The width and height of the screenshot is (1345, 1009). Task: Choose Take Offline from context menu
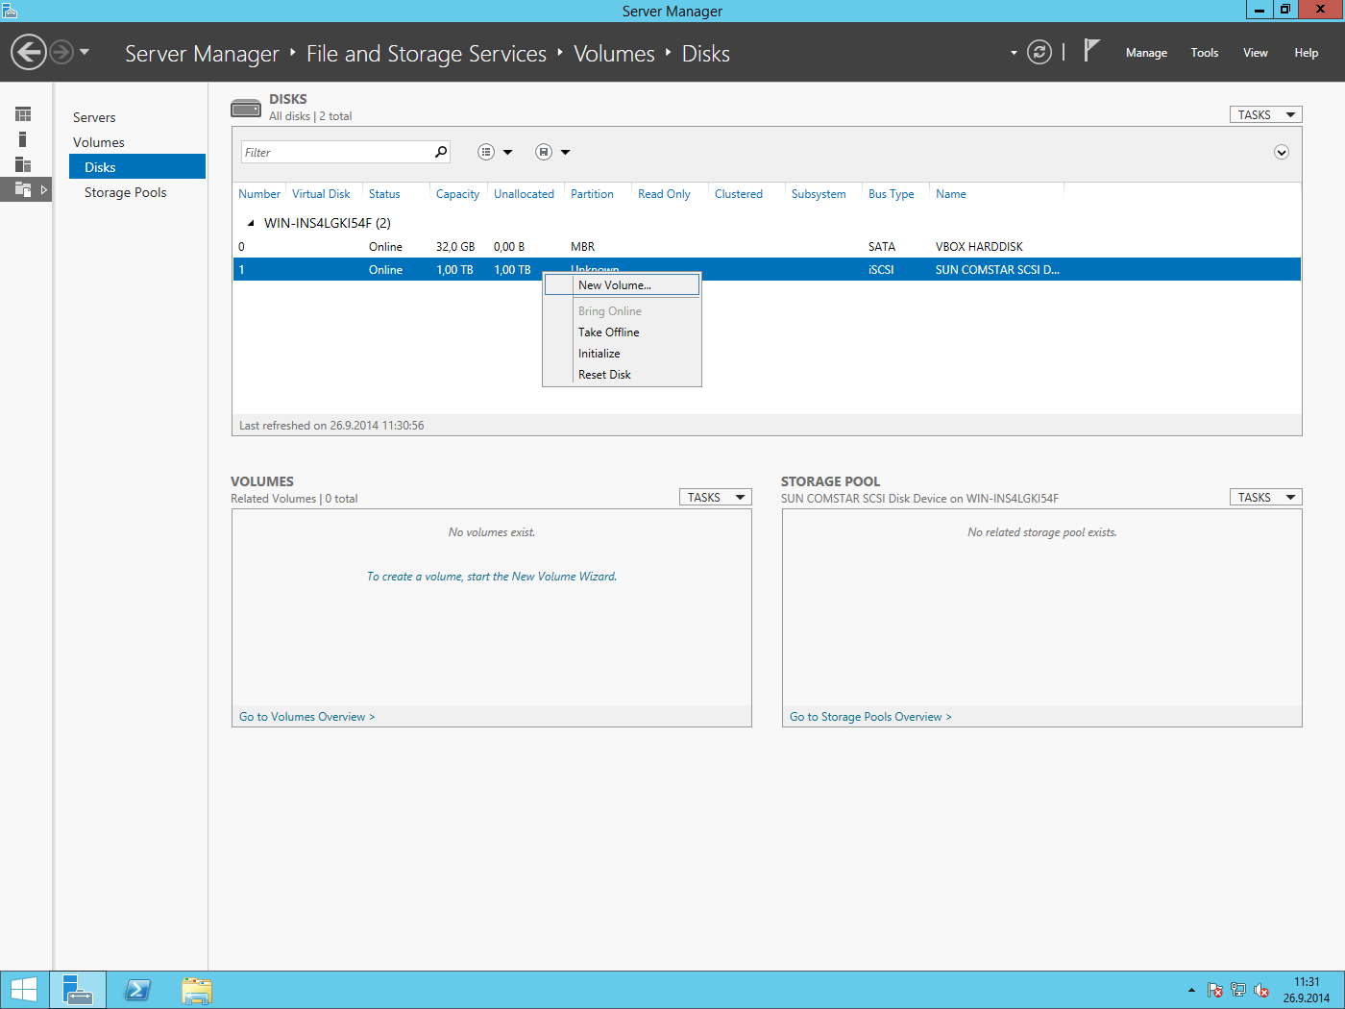pyautogui.click(x=622, y=332)
